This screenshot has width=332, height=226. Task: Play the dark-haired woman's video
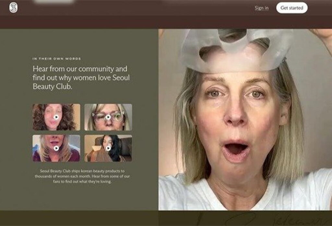tap(108, 148)
